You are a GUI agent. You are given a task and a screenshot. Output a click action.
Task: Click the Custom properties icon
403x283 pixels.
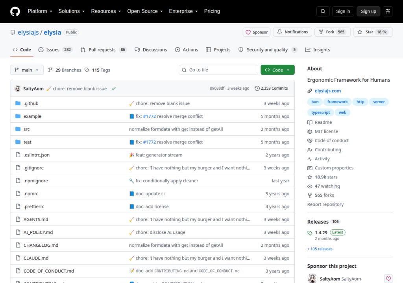pos(310,168)
